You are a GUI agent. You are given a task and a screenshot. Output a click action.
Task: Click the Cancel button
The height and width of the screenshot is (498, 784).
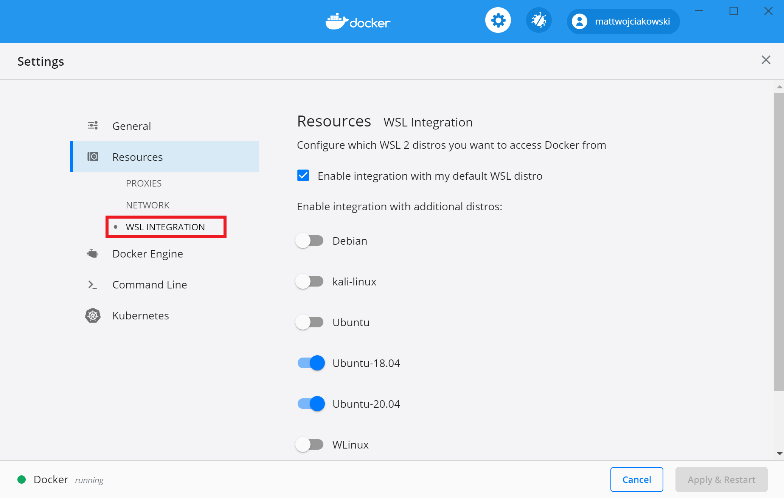point(637,480)
